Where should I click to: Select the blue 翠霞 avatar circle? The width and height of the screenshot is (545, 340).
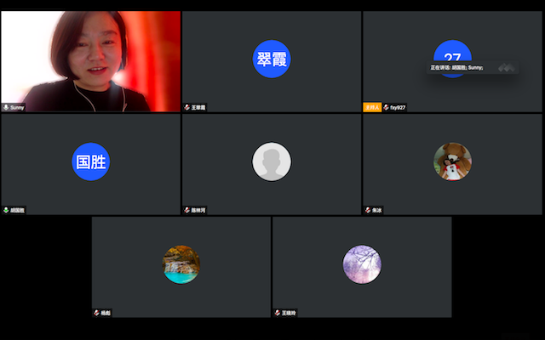click(272, 59)
